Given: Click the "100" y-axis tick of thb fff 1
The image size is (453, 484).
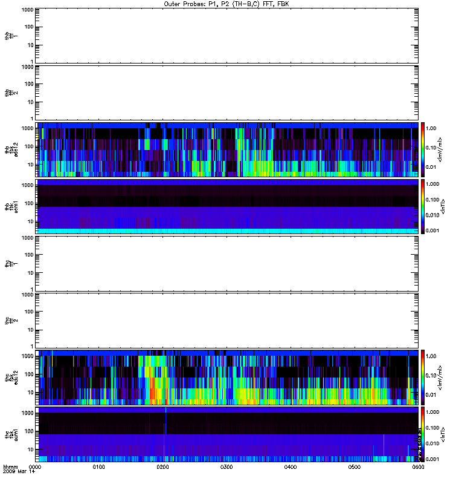Looking at the screenshot, I should (29, 27).
